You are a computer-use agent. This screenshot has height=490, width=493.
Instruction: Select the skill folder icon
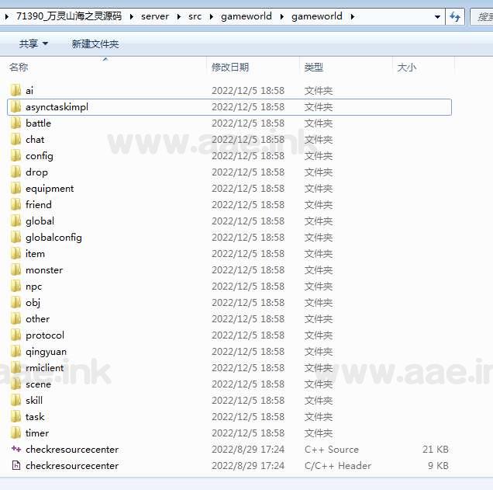click(16, 400)
